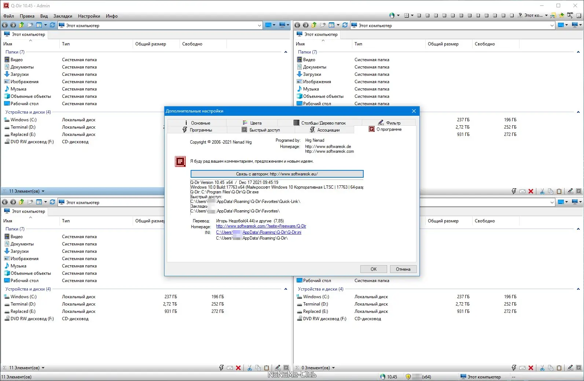Screen dimensions: 584x381
Task: Click the add-favorite star icon
Action: [x=561, y=15]
